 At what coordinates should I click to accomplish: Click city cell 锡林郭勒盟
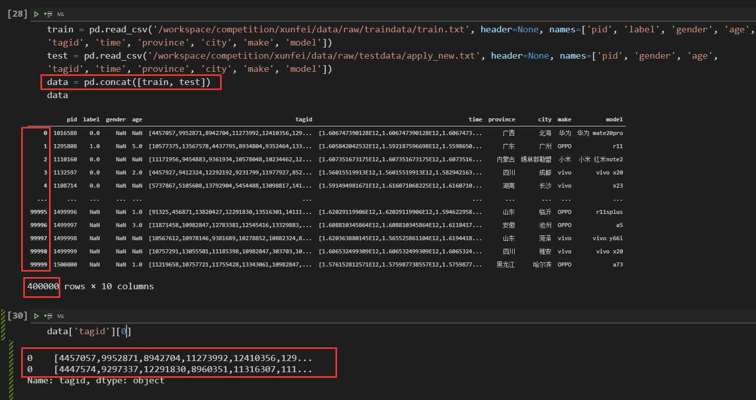pyautogui.click(x=536, y=159)
